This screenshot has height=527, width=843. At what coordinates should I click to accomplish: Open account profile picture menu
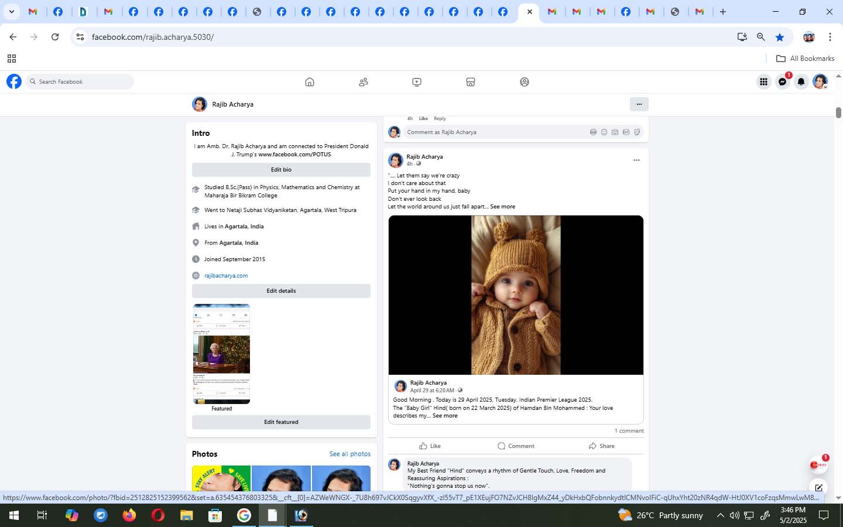pyautogui.click(x=820, y=82)
